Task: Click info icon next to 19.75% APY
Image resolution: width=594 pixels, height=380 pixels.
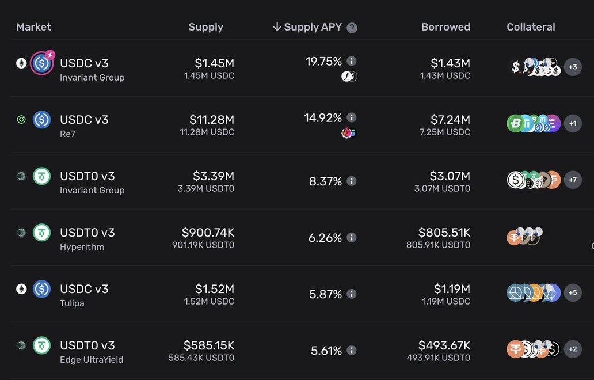Action: click(352, 61)
